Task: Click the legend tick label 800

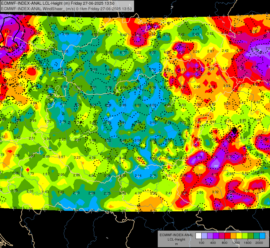Action: [224, 243]
